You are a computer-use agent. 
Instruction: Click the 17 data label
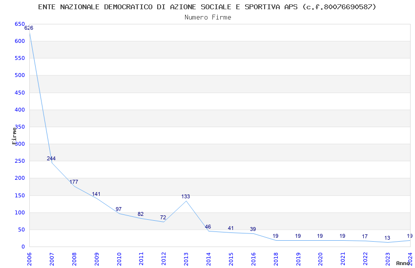pos(365,237)
